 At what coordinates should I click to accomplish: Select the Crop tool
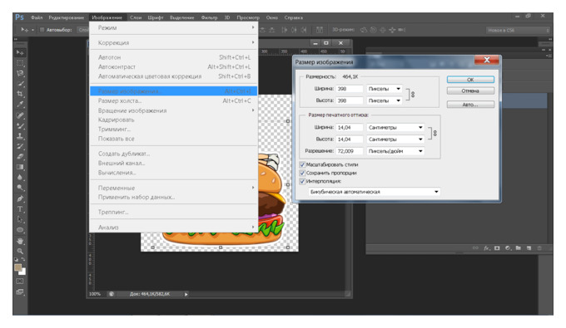point(20,94)
